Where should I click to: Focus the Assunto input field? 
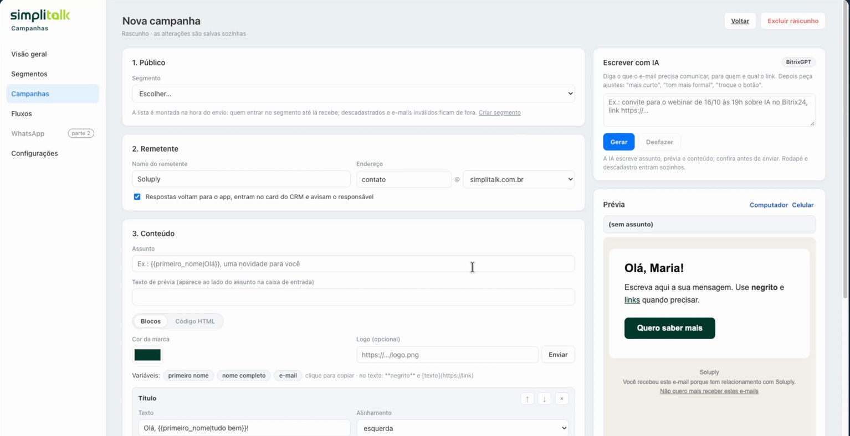click(x=353, y=264)
